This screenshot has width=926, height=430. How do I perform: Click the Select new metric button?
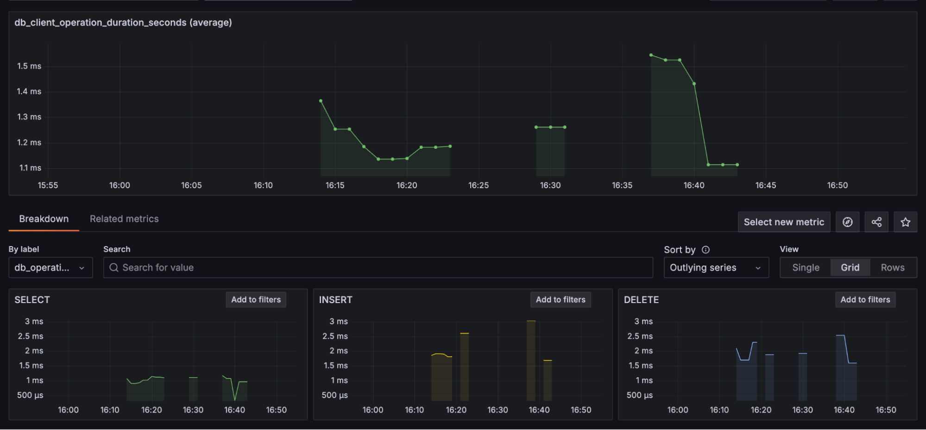click(784, 222)
